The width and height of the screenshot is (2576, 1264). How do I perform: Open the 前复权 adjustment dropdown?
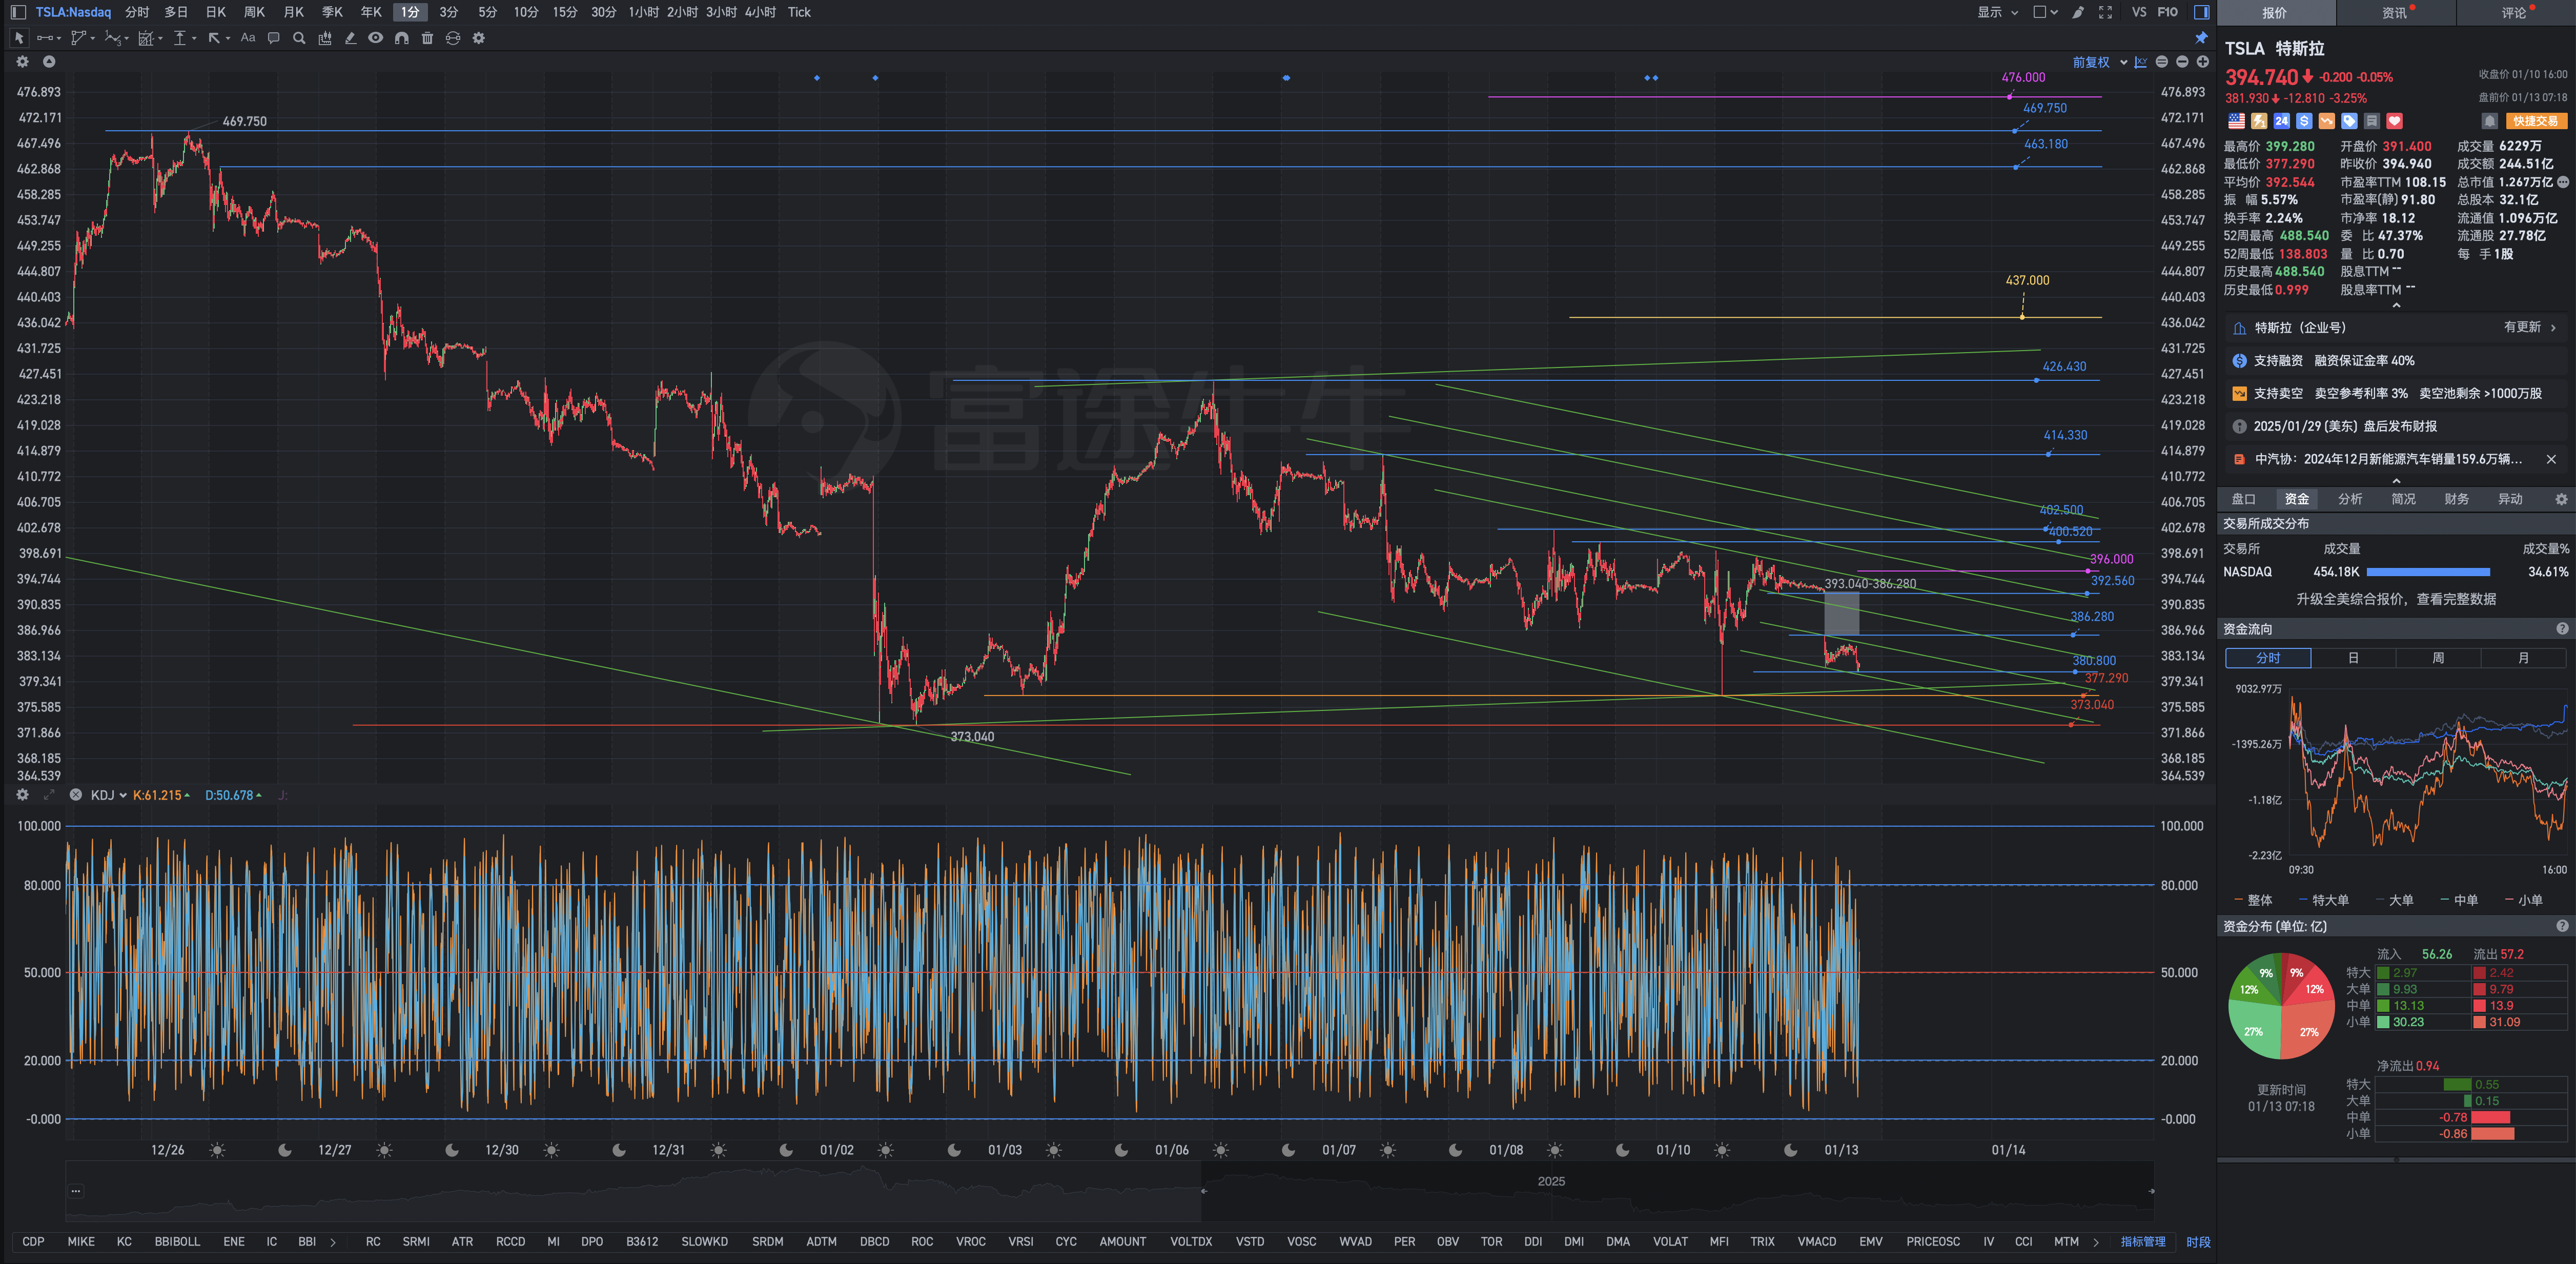click(2099, 62)
